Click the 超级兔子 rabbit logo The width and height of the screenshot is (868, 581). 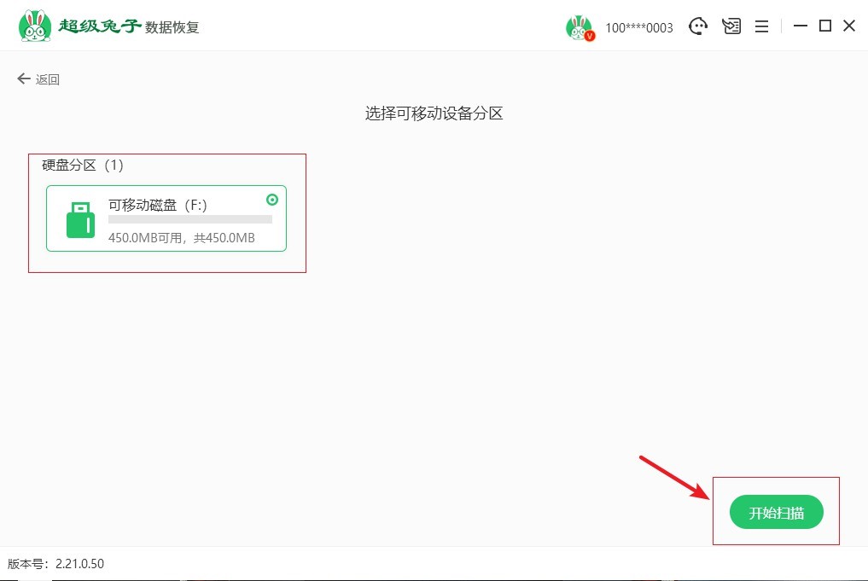[x=34, y=24]
